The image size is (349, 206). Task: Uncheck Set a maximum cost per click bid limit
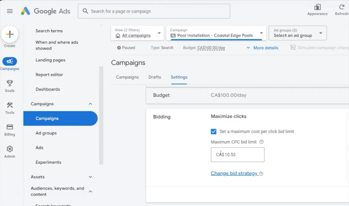click(x=214, y=131)
